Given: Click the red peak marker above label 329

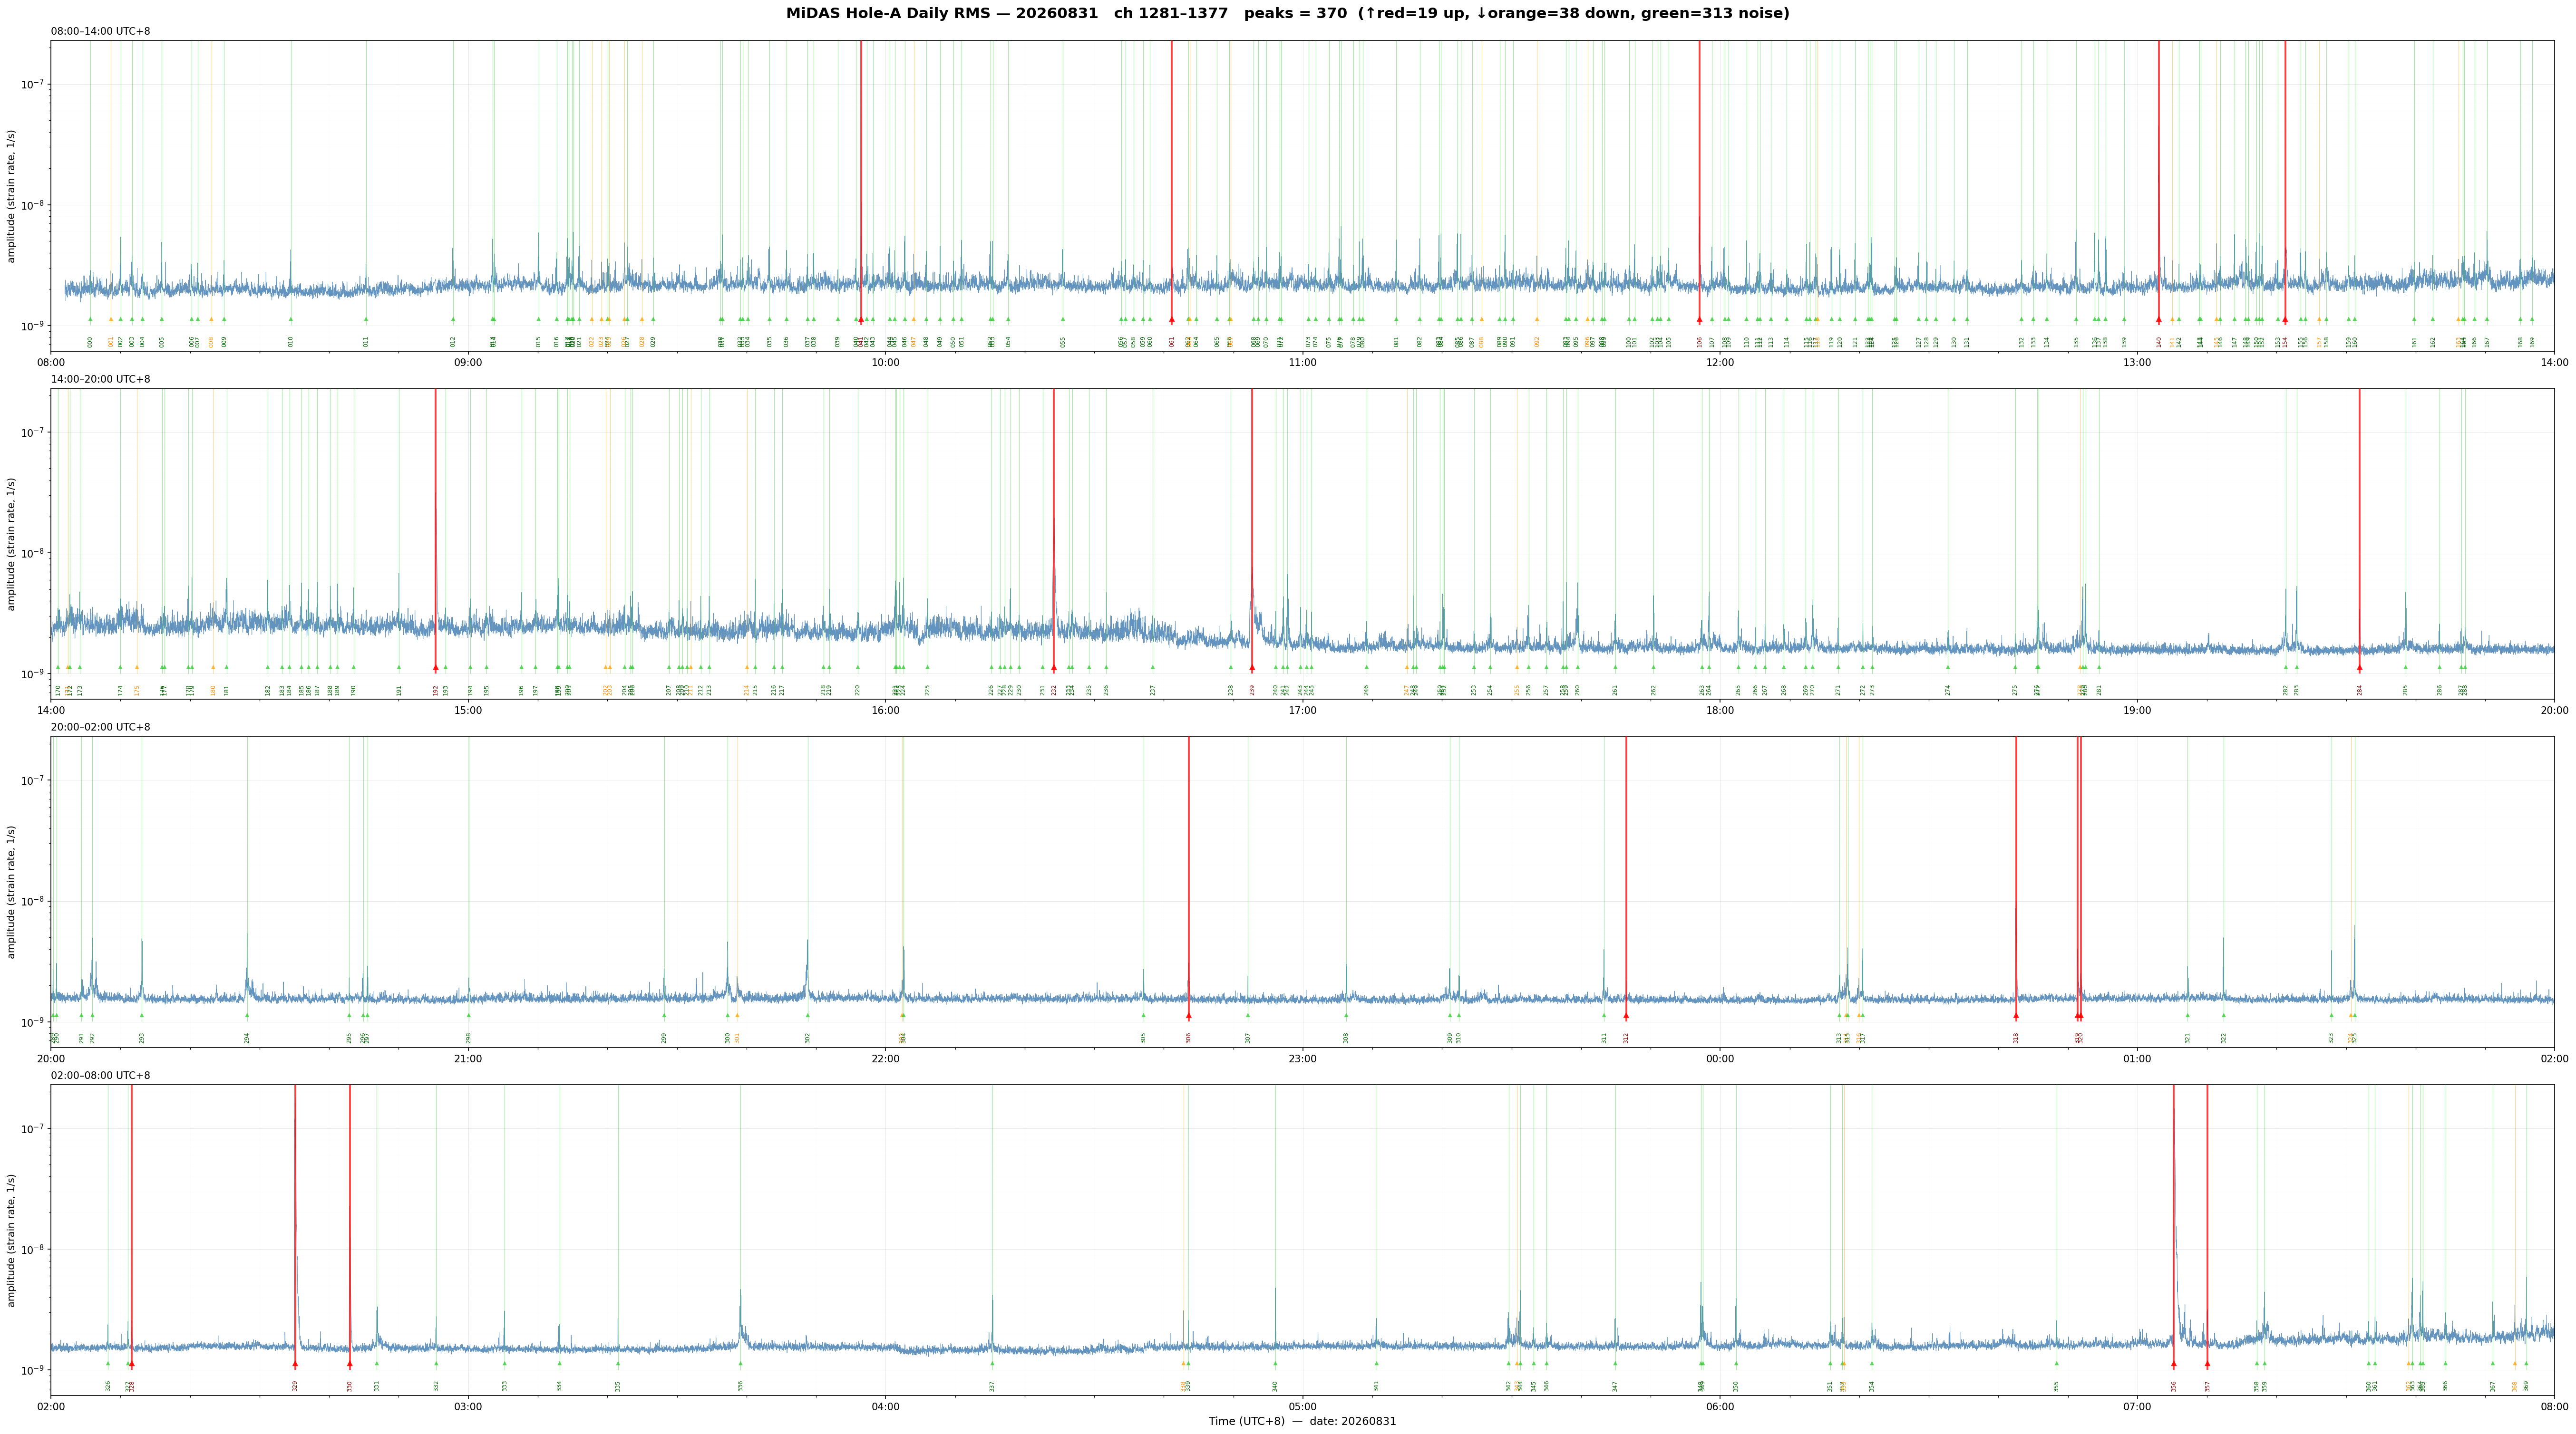Looking at the screenshot, I should coord(295,1363).
